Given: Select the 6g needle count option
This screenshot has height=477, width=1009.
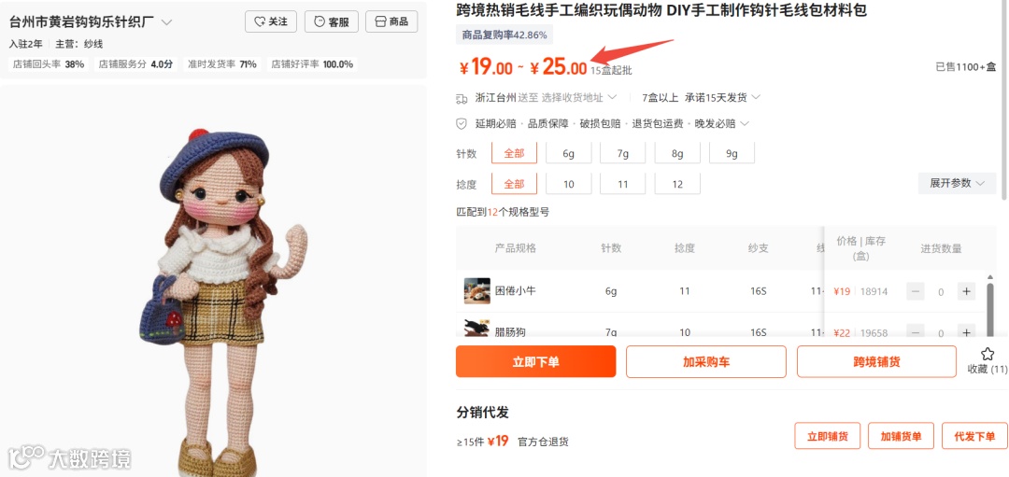Looking at the screenshot, I should [568, 154].
